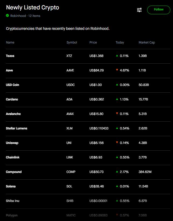Sort rows using the Today column header

point(120,42)
